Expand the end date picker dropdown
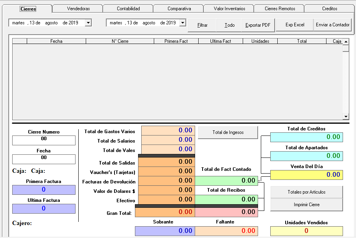356x238 pixels. [x=182, y=23]
